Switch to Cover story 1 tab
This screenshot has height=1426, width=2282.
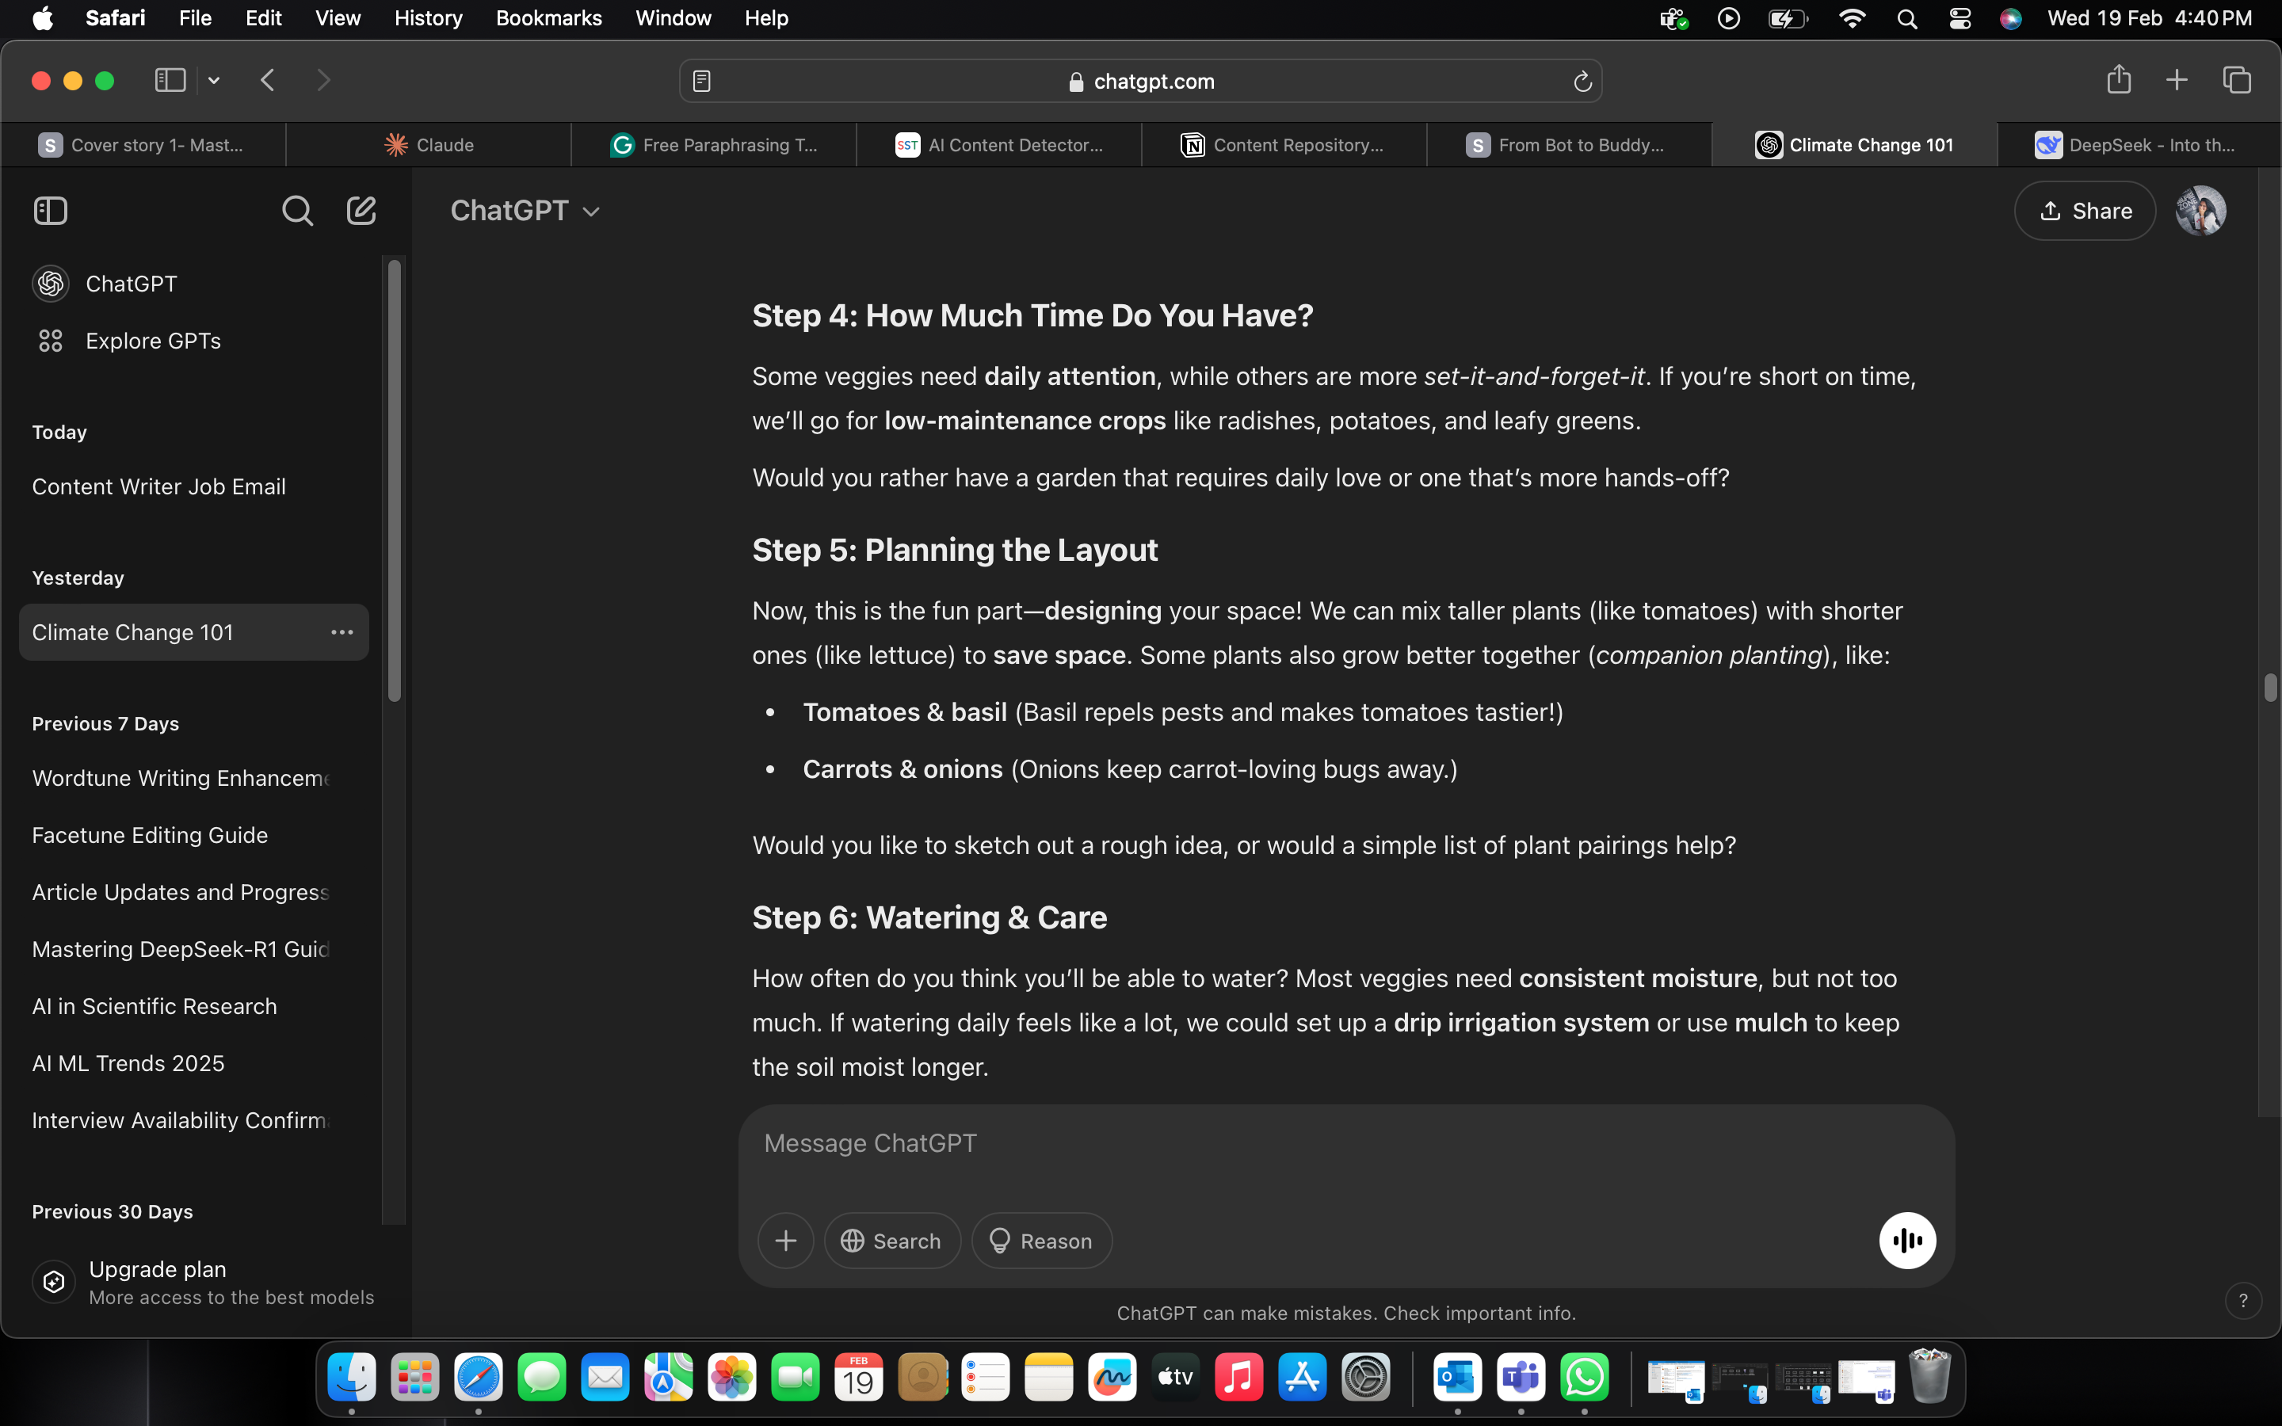click(x=143, y=144)
